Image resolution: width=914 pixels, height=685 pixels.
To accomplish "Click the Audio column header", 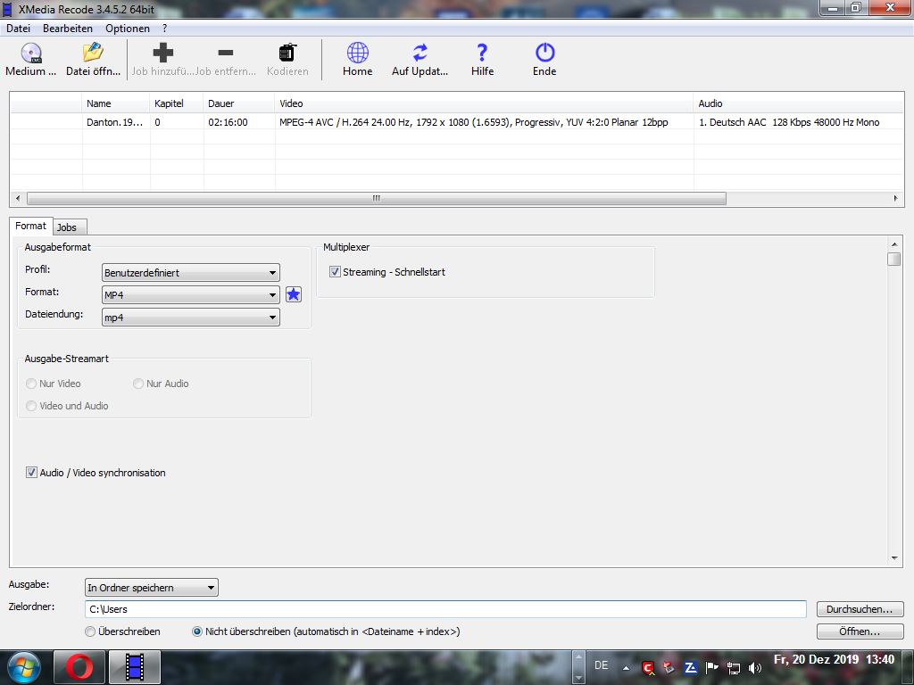I will pyautogui.click(x=799, y=103).
